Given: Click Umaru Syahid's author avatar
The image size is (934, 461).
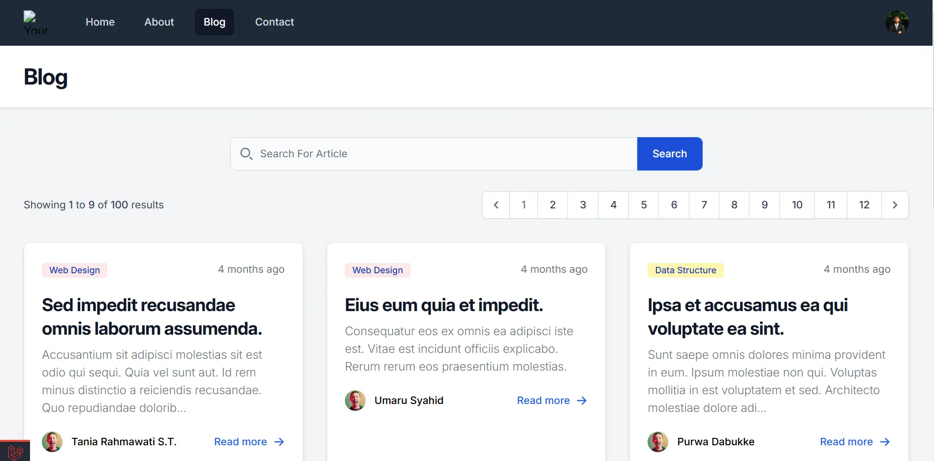Looking at the screenshot, I should coord(355,401).
